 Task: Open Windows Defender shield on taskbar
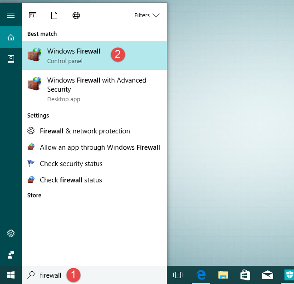coord(289,275)
